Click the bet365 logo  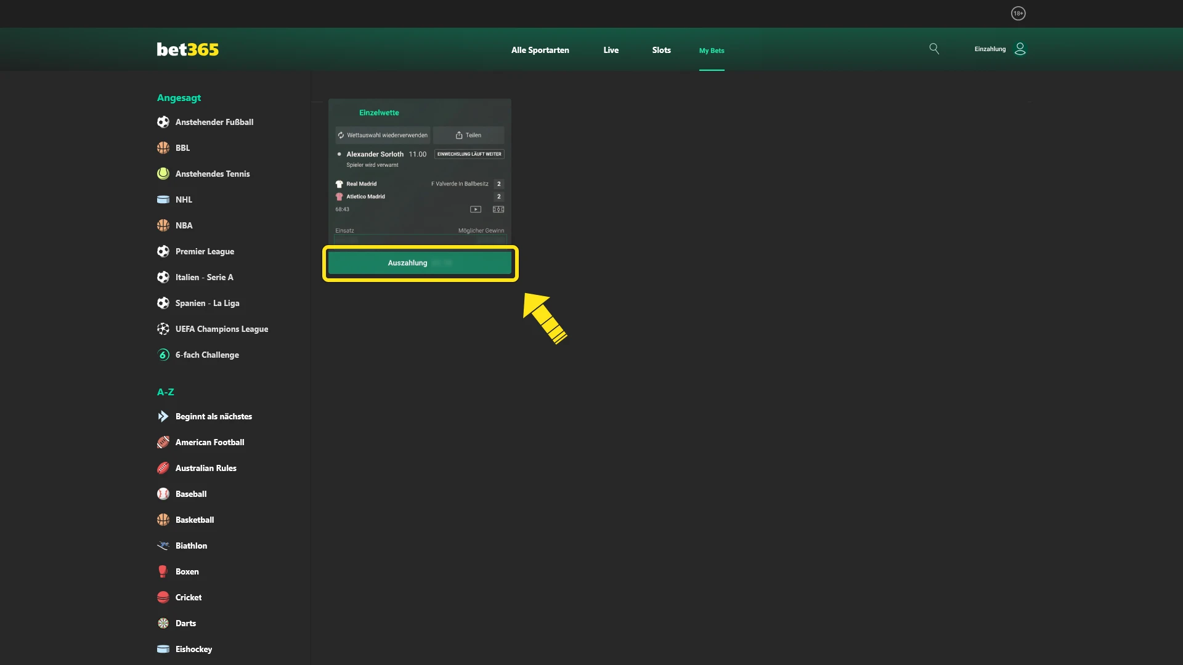tap(187, 49)
